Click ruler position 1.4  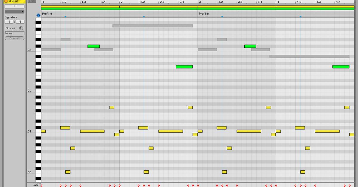pyautogui.click(x=103, y=2)
